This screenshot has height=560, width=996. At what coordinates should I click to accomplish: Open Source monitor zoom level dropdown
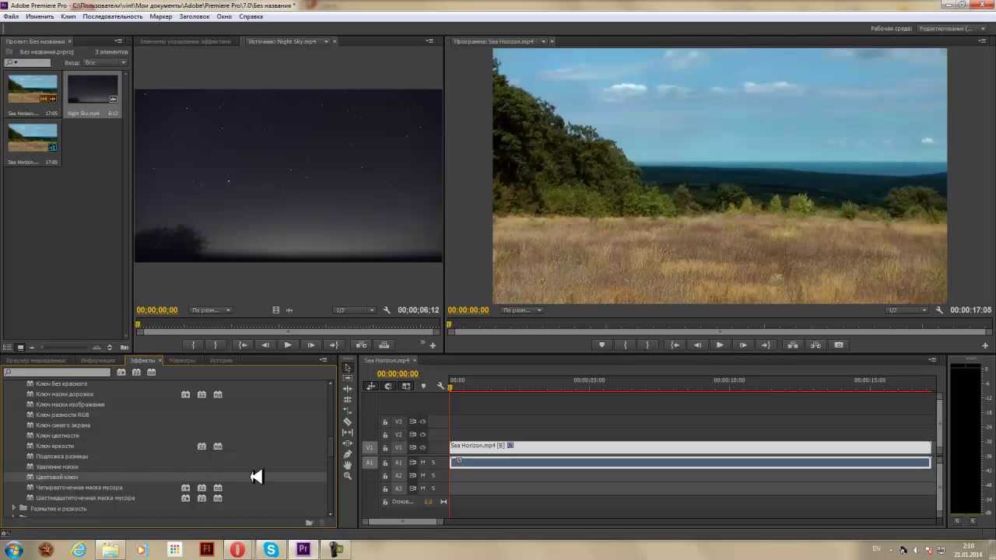click(x=212, y=310)
